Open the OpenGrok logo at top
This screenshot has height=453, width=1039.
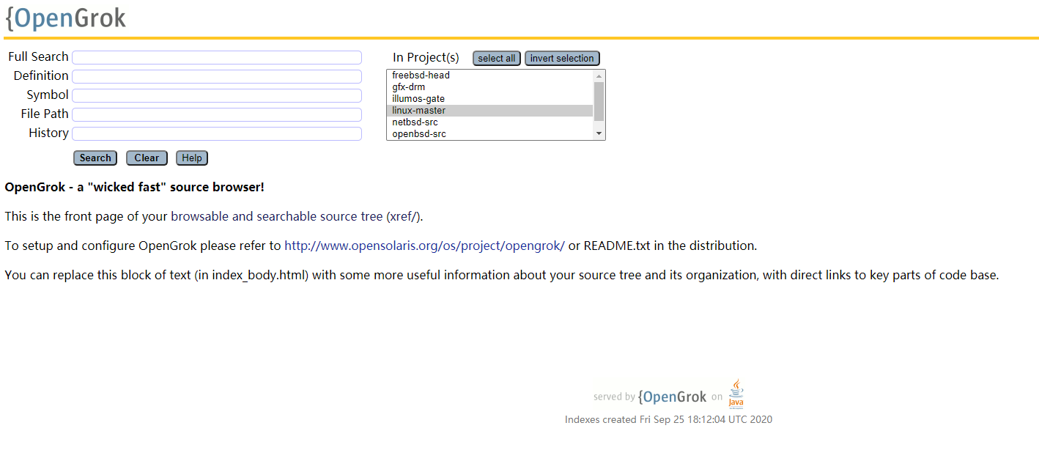coord(66,18)
